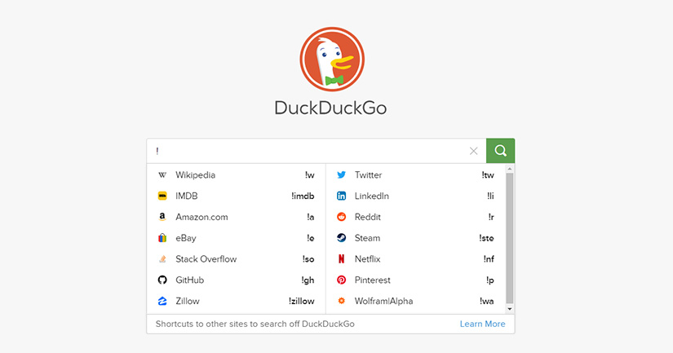673x353 pixels.
Task: Select the Zillow suggestion label
Action: (x=188, y=301)
